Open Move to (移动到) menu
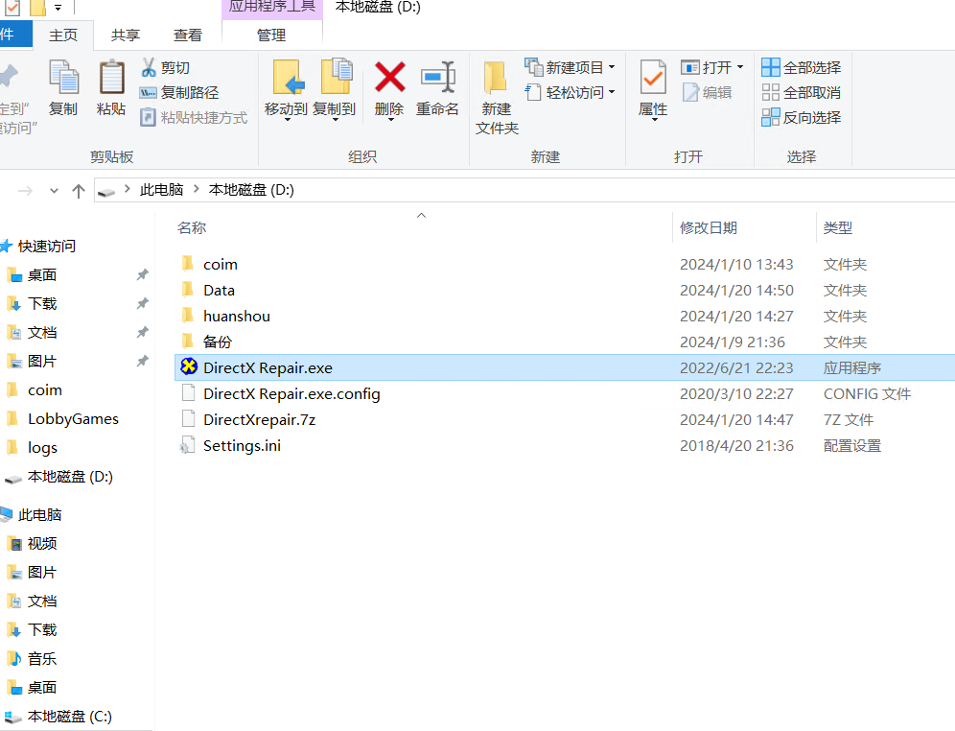 pos(286,89)
